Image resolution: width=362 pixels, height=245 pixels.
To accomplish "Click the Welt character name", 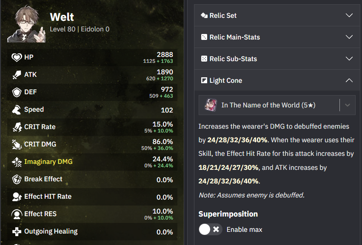I will click(62, 17).
